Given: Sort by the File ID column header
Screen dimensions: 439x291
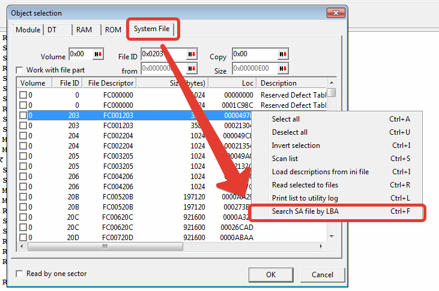Looking at the screenshot, I should [67, 83].
